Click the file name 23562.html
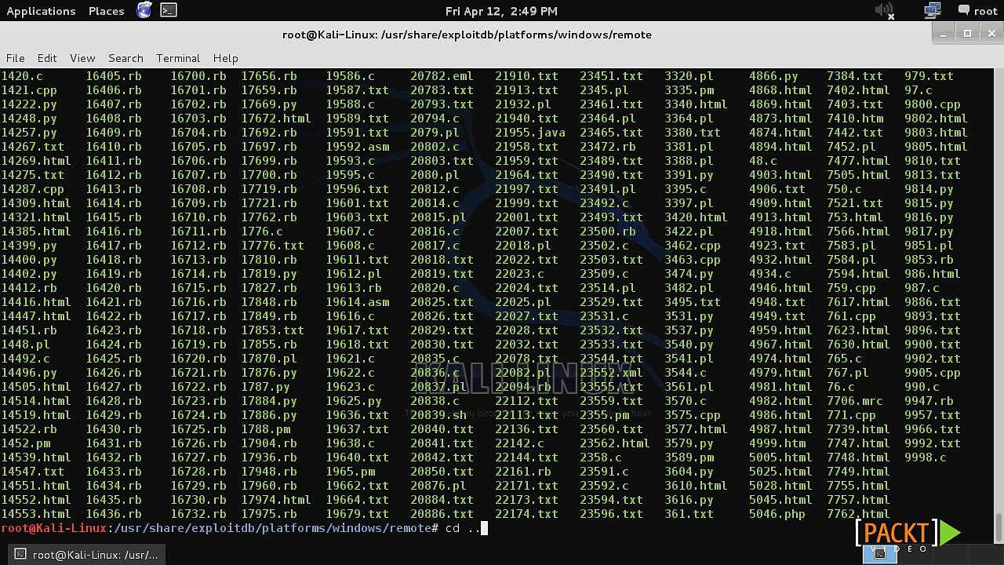The height and width of the screenshot is (565, 1004). point(615,443)
